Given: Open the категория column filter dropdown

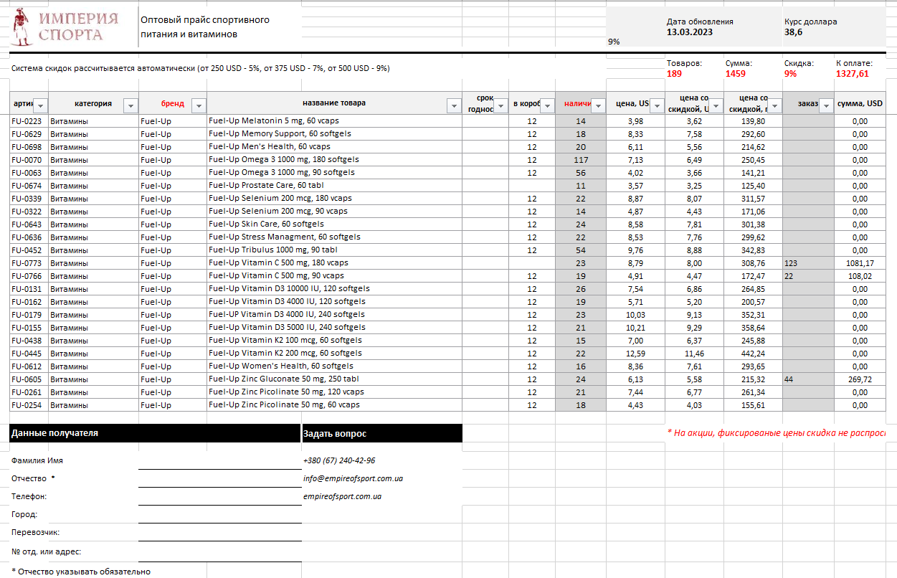Looking at the screenshot, I should (x=130, y=106).
